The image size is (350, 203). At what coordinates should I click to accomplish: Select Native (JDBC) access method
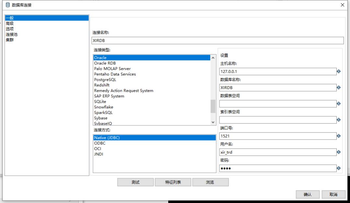(x=155, y=138)
